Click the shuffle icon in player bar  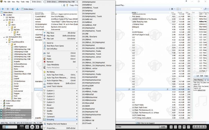(x=171, y=127)
